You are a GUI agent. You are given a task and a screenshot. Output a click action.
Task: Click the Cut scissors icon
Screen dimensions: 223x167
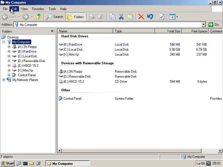(121, 17)
